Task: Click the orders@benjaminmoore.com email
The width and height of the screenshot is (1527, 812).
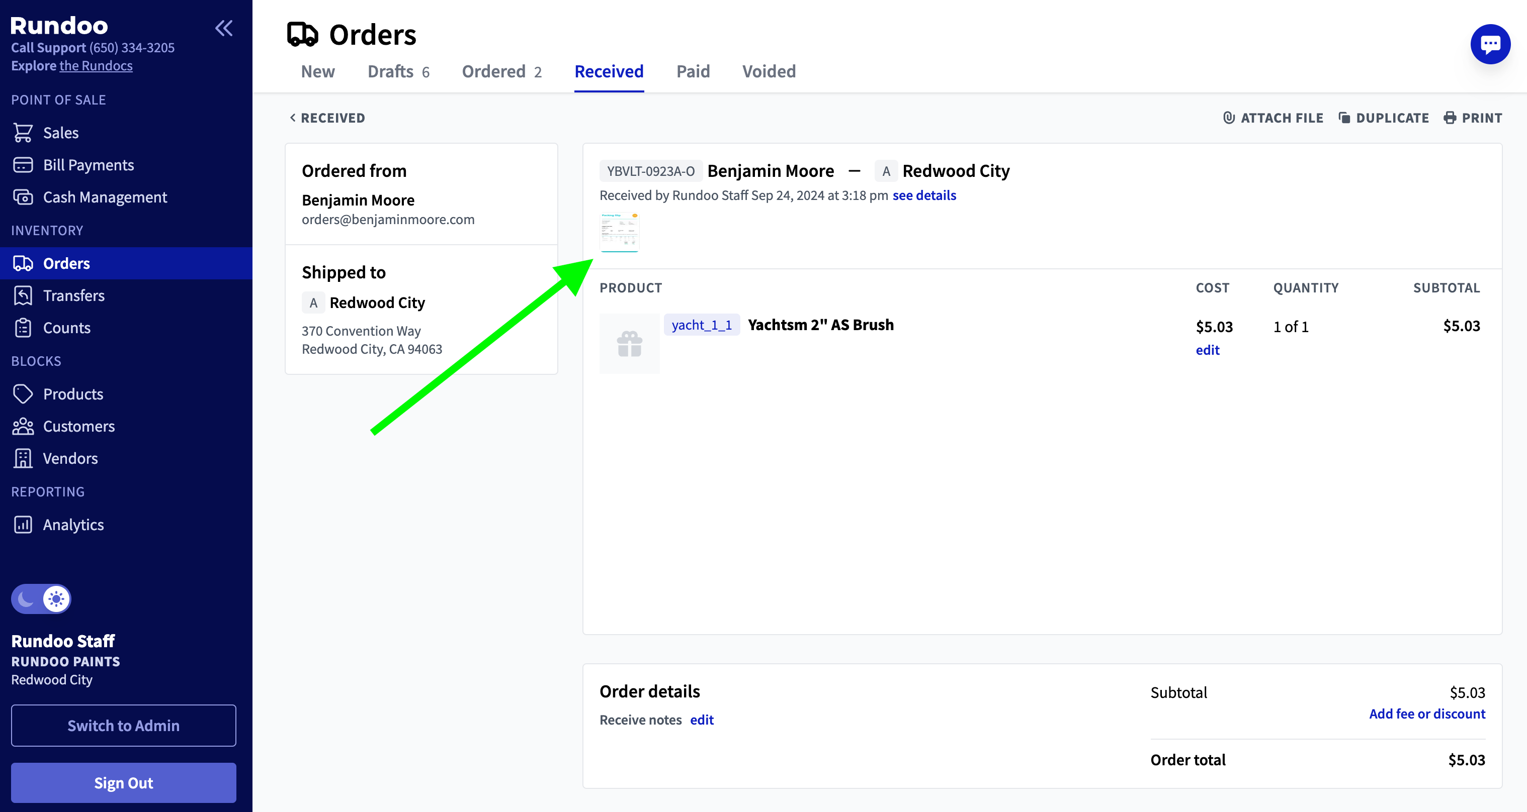Action: (388, 220)
